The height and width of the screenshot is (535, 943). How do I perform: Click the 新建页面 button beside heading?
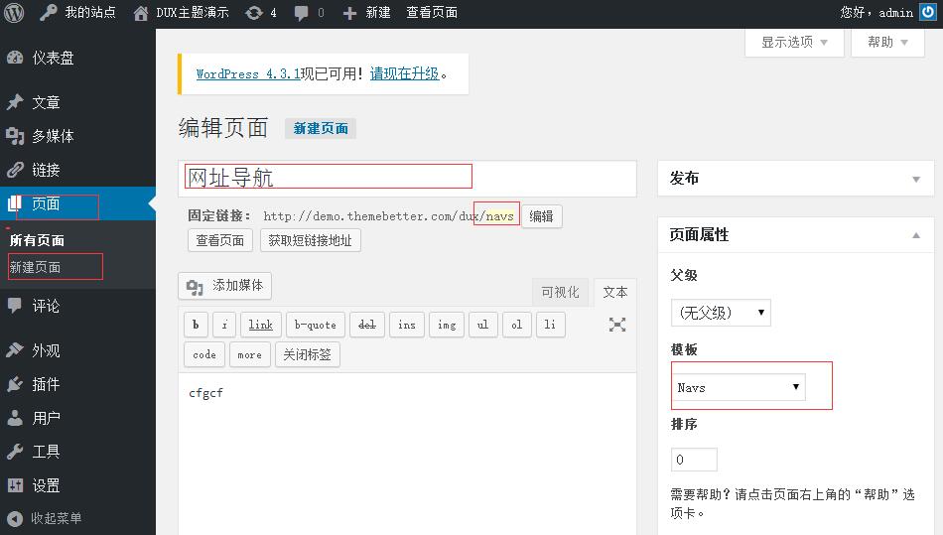(x=321, y=129)
